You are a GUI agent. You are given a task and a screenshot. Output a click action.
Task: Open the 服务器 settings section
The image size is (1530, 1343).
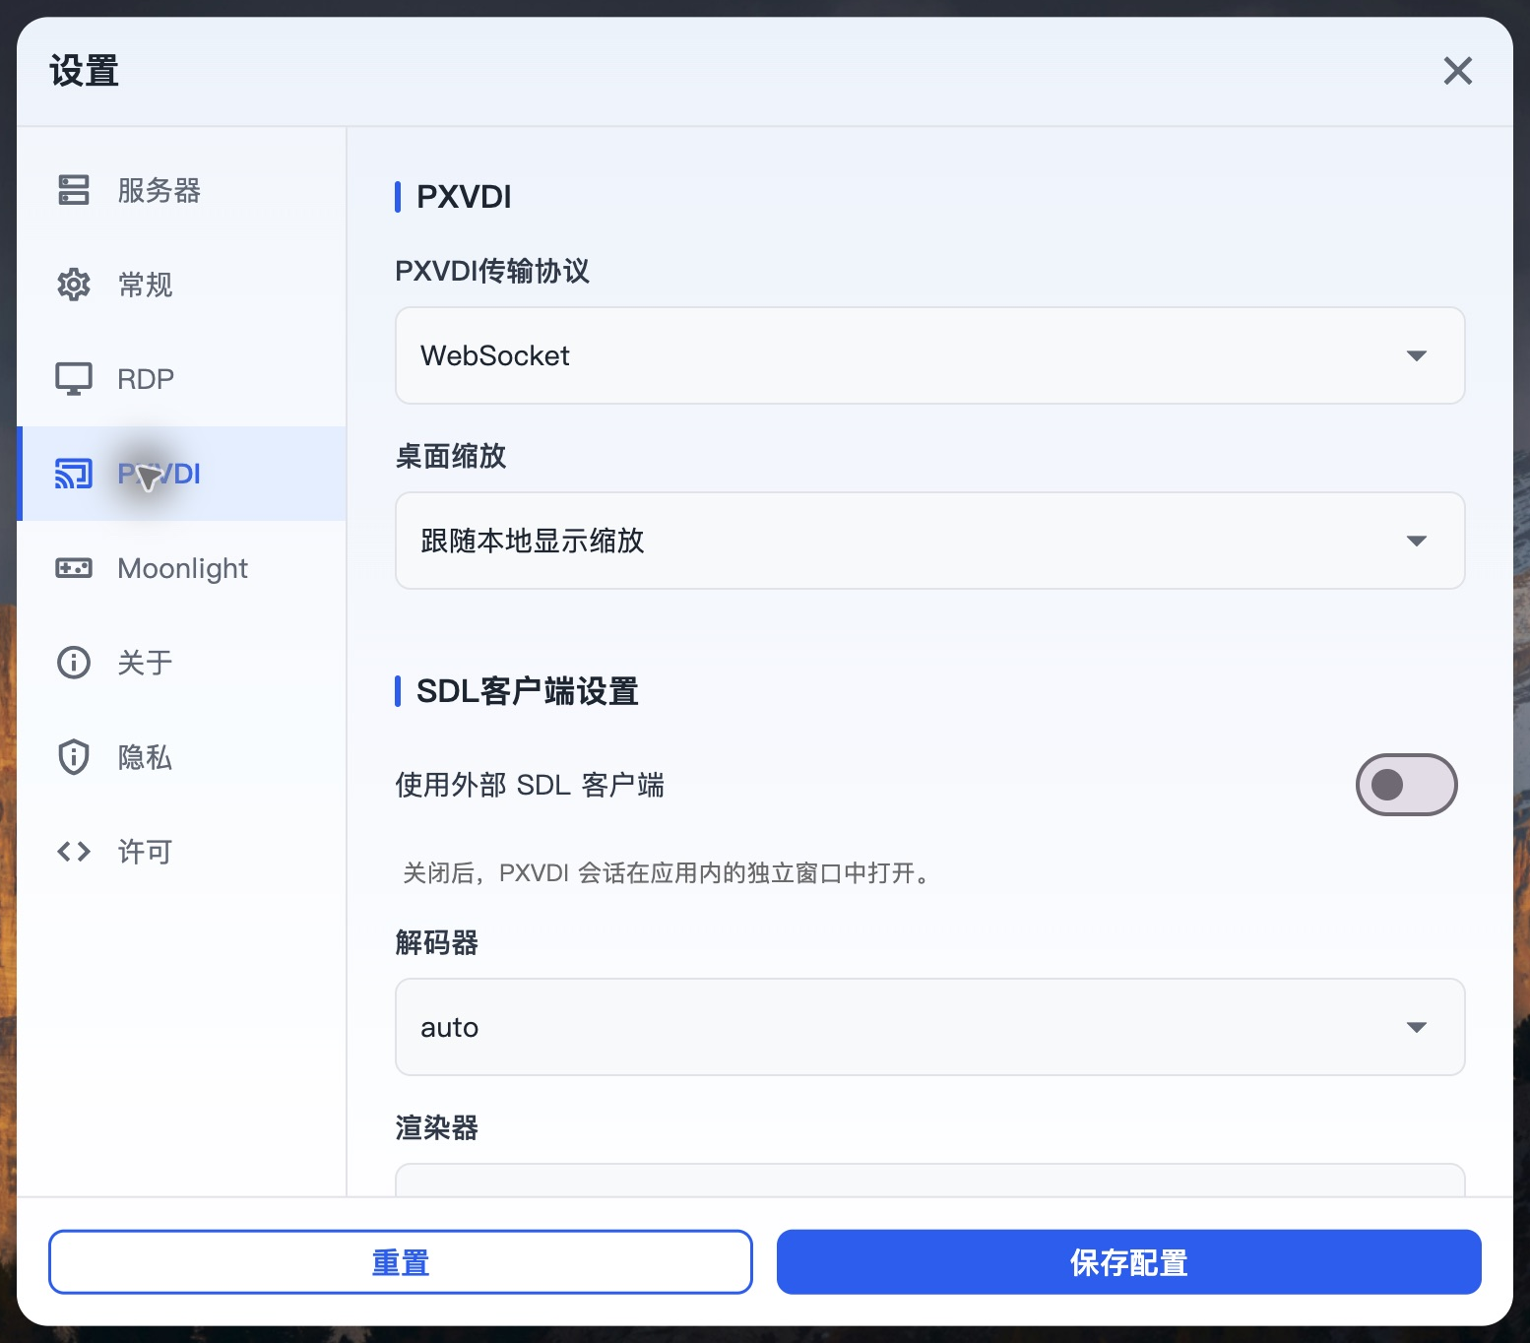click(182, 190)
